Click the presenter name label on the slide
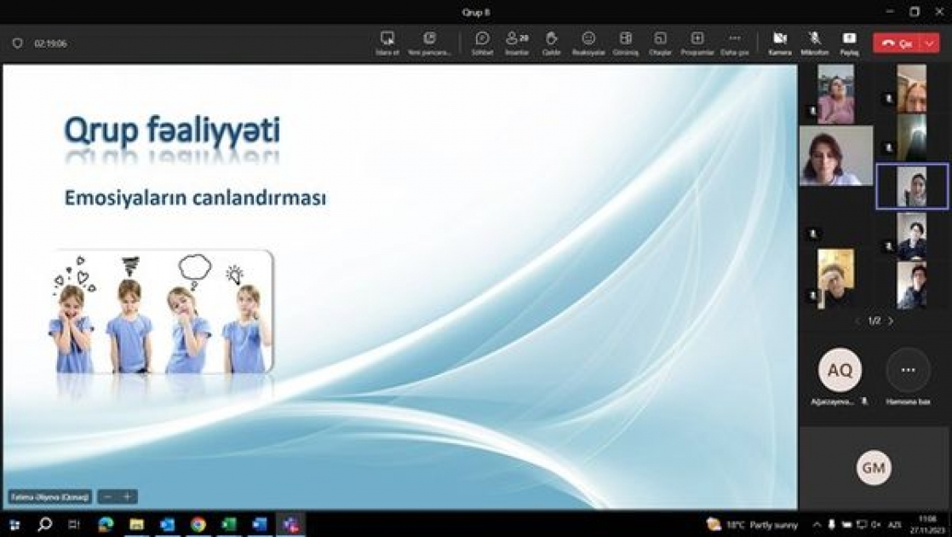The height and width of the screenshot is (537, 952). 50,497
